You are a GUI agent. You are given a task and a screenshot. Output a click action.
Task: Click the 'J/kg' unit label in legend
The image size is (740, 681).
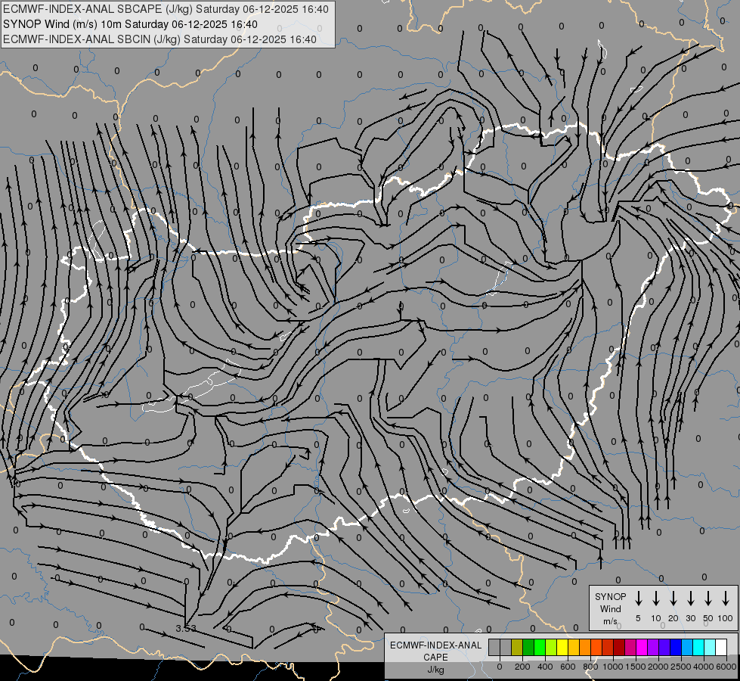point(435,670)
